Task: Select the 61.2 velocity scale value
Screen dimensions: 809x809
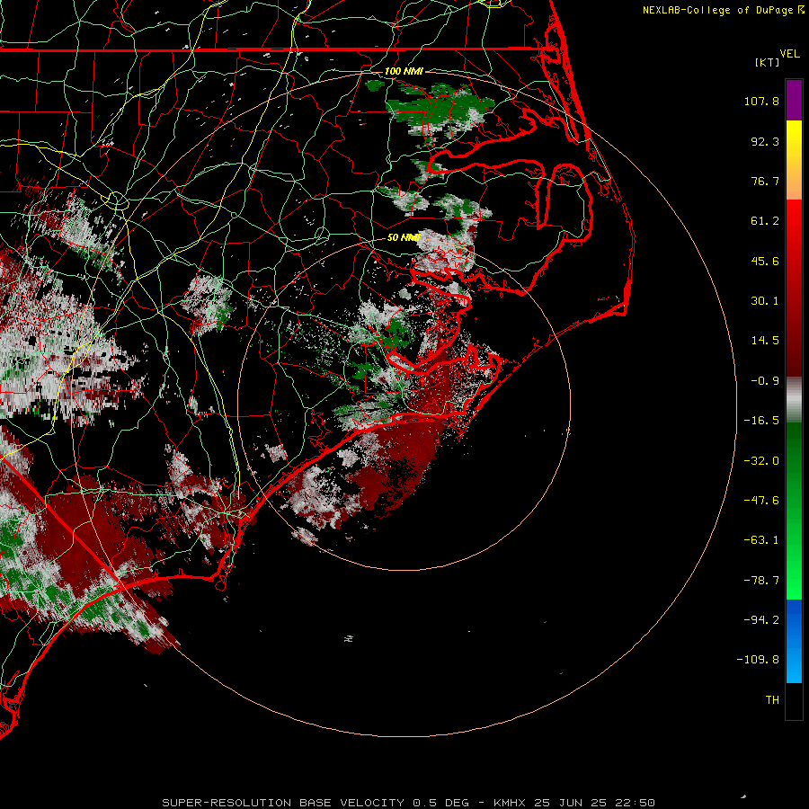Action: pos(765,221)
